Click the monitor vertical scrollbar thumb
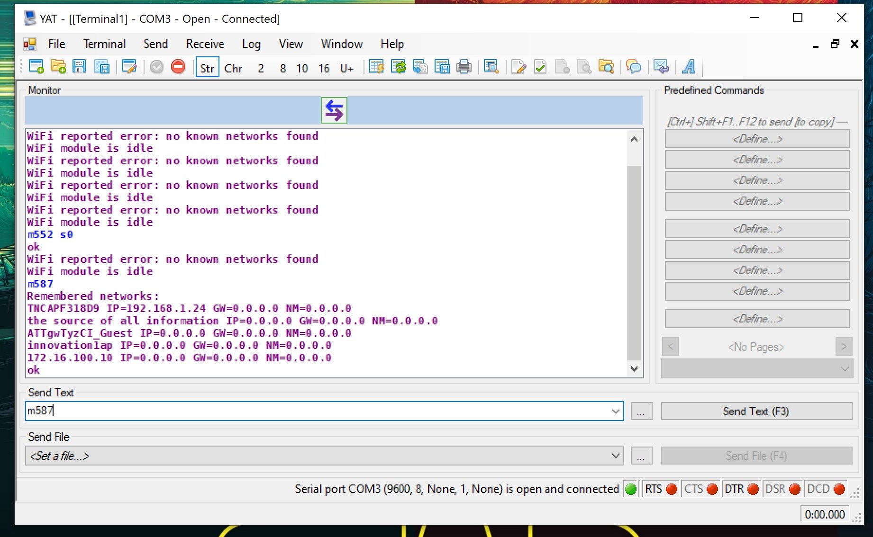 pyautogui.click(x=634, y=263)
